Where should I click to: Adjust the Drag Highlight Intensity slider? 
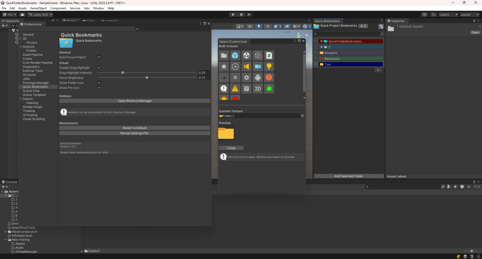(147, 73)
